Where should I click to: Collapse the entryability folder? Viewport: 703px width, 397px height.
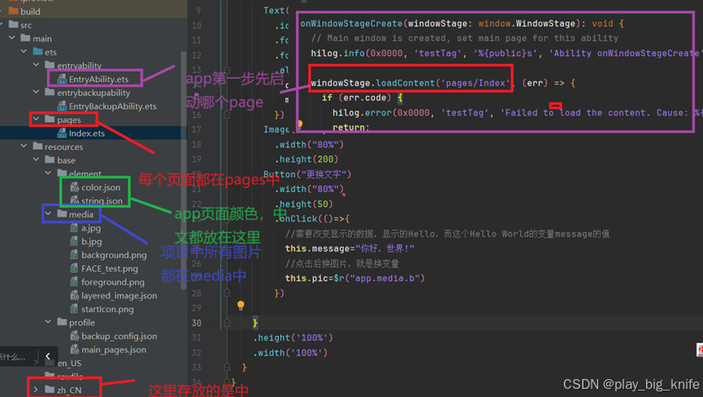(x=37, y=66)
